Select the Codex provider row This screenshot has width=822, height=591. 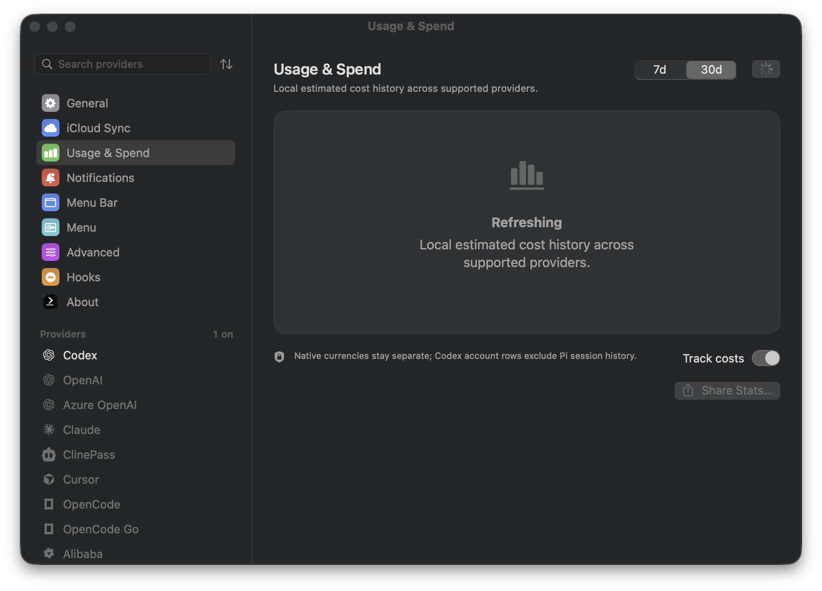tap(136, 355)
